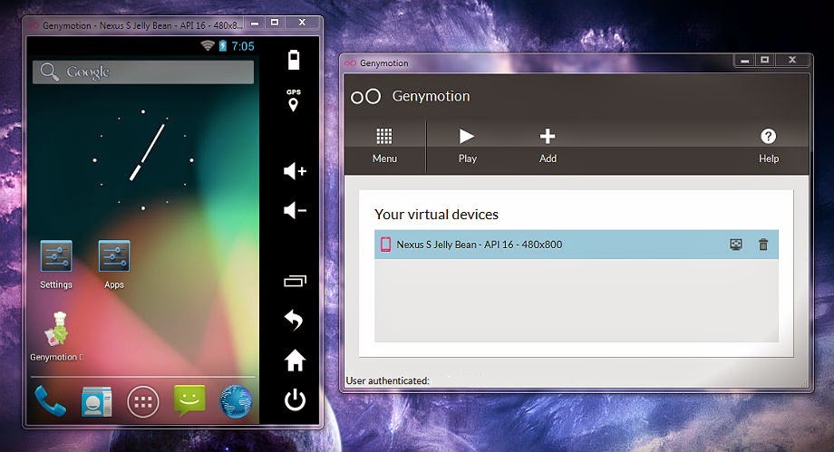This screenshot has height=452, width=834.
Task: Click the device settings monitor icon
Action: click(735, 245)
